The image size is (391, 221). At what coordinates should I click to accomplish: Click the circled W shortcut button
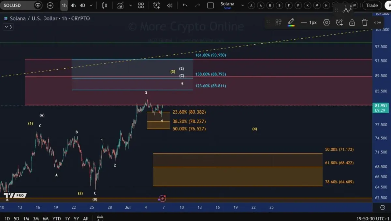point(354,5)
